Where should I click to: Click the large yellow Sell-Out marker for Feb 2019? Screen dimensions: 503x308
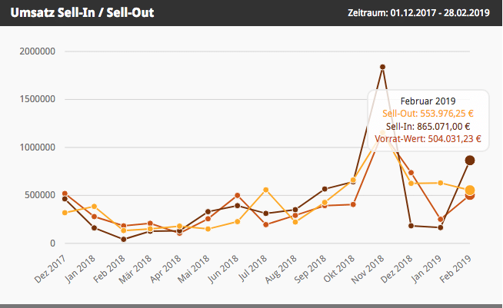click(470, 190)
